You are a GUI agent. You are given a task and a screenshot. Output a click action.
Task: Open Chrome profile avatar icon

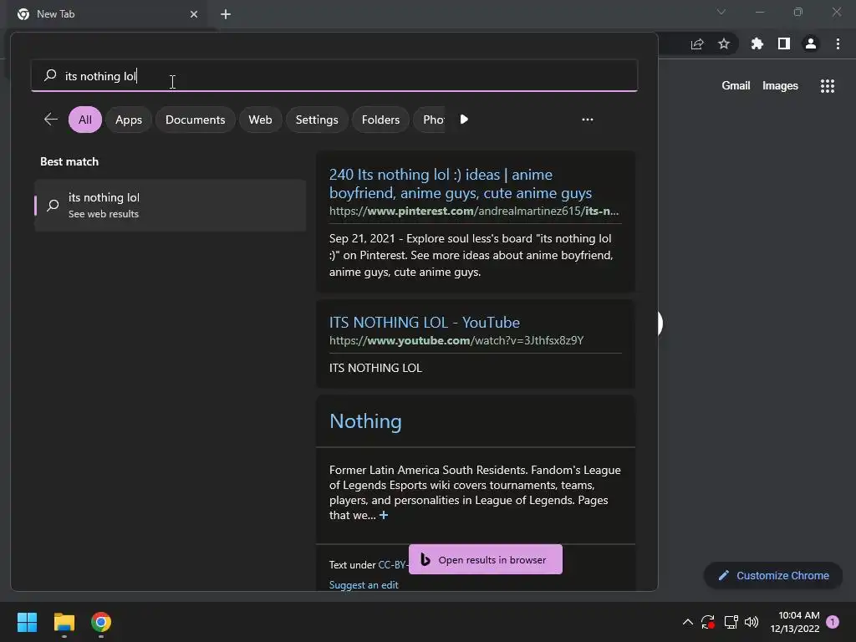pyautogui.click(x=811, y=43)
